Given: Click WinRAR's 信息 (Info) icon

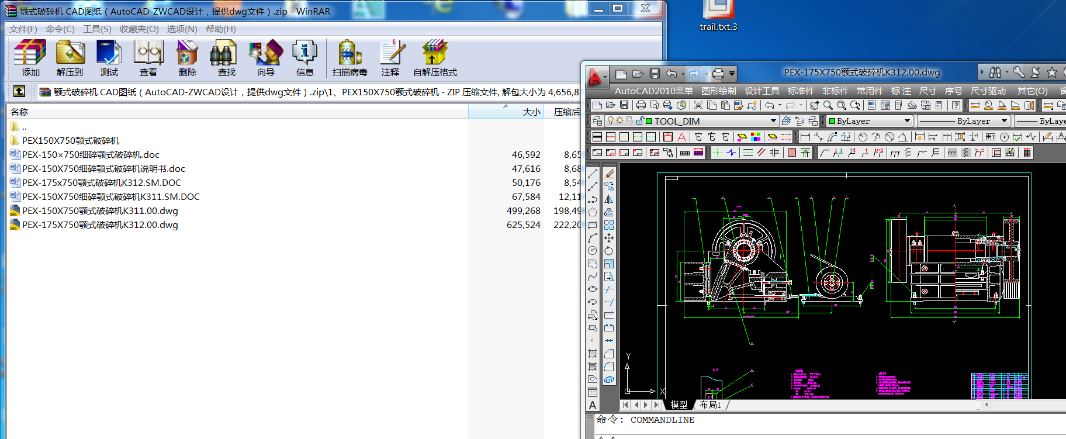Looking at the screenshot, I should (304, 58).
